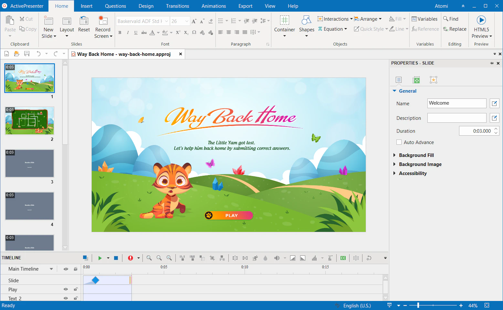503x310 pixels.
Task: Lock the Slide track
Action: pos(76,280)
